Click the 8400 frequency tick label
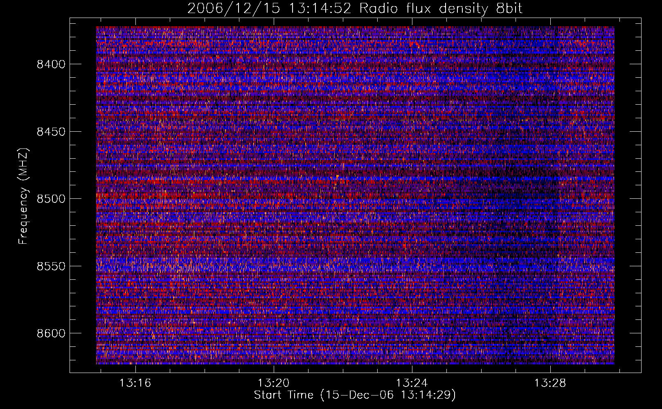 point(51,64)
